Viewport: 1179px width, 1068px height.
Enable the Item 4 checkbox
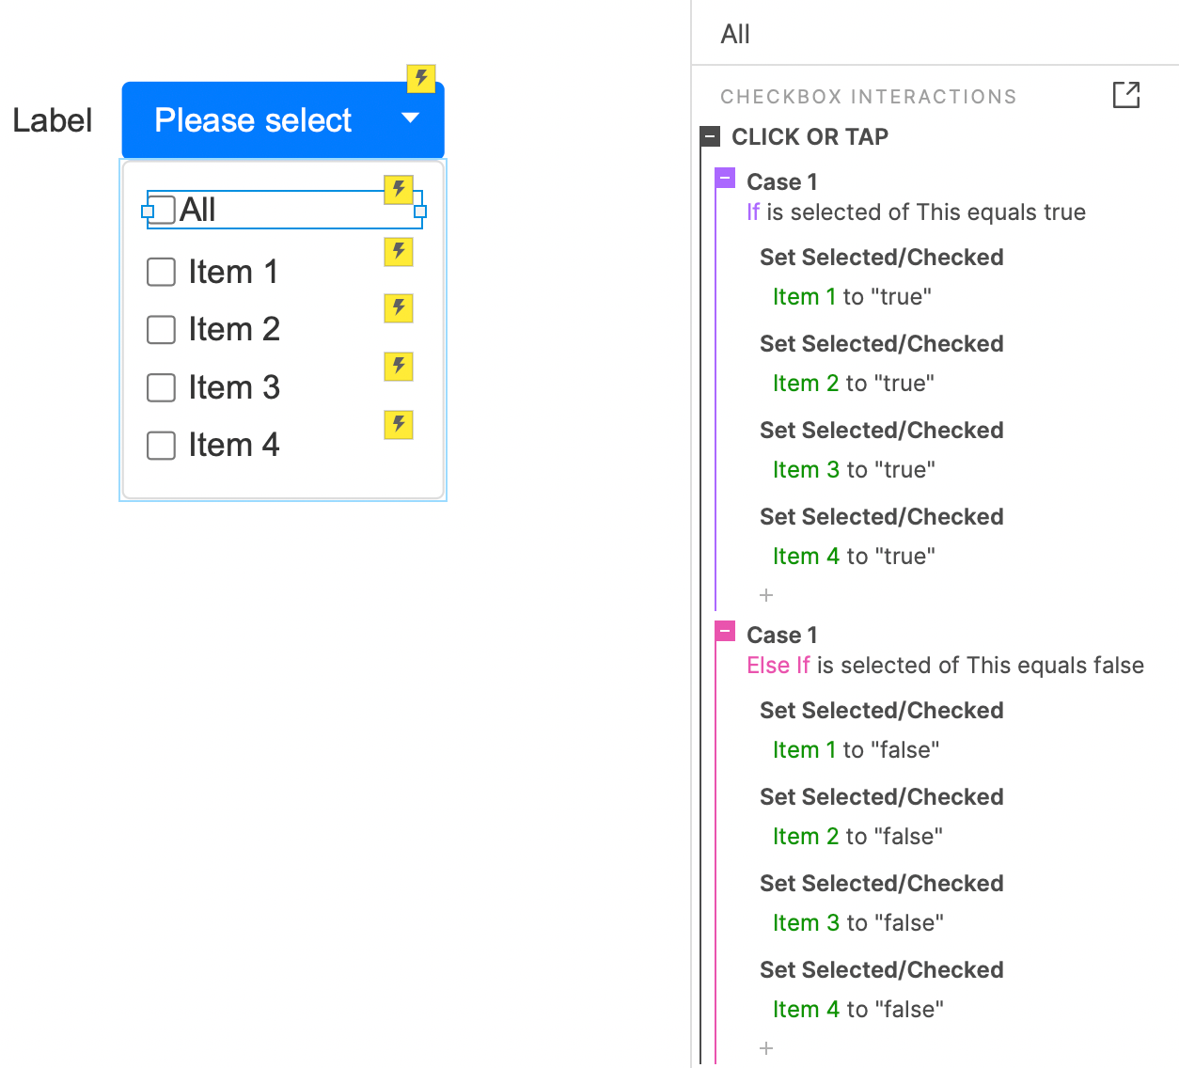point(162,446)
